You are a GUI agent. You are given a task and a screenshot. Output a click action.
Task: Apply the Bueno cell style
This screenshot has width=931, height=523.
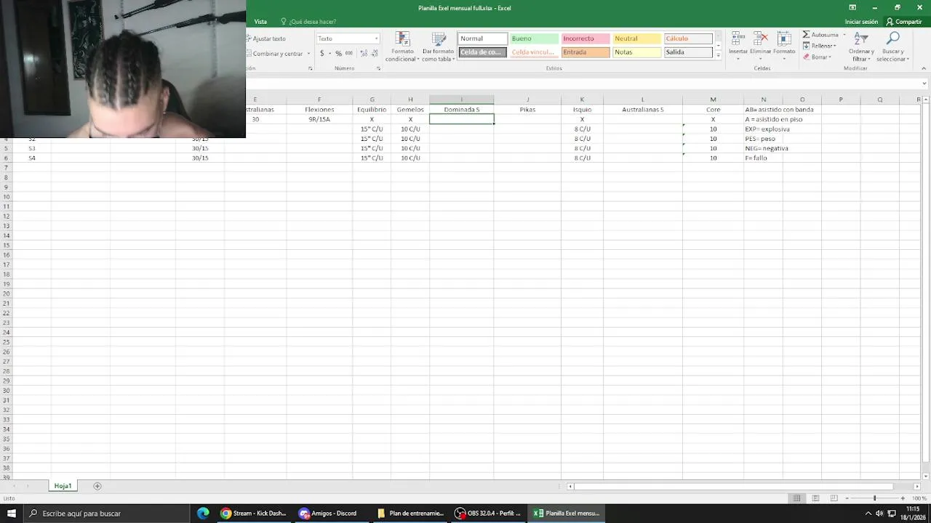click(534, 38)
